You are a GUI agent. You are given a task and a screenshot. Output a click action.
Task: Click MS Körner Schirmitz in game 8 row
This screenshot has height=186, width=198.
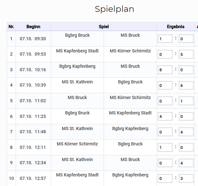coord(77,144)
